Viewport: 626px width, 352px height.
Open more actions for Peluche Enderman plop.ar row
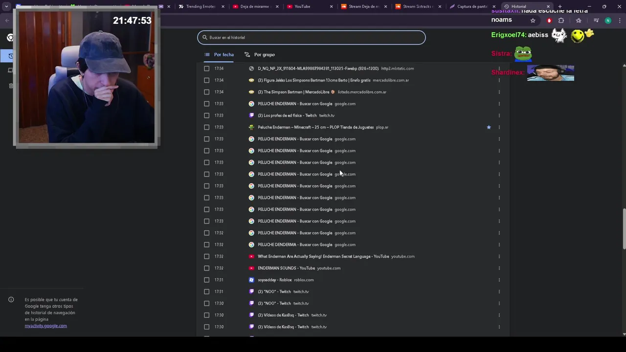[x=499, y=127]
